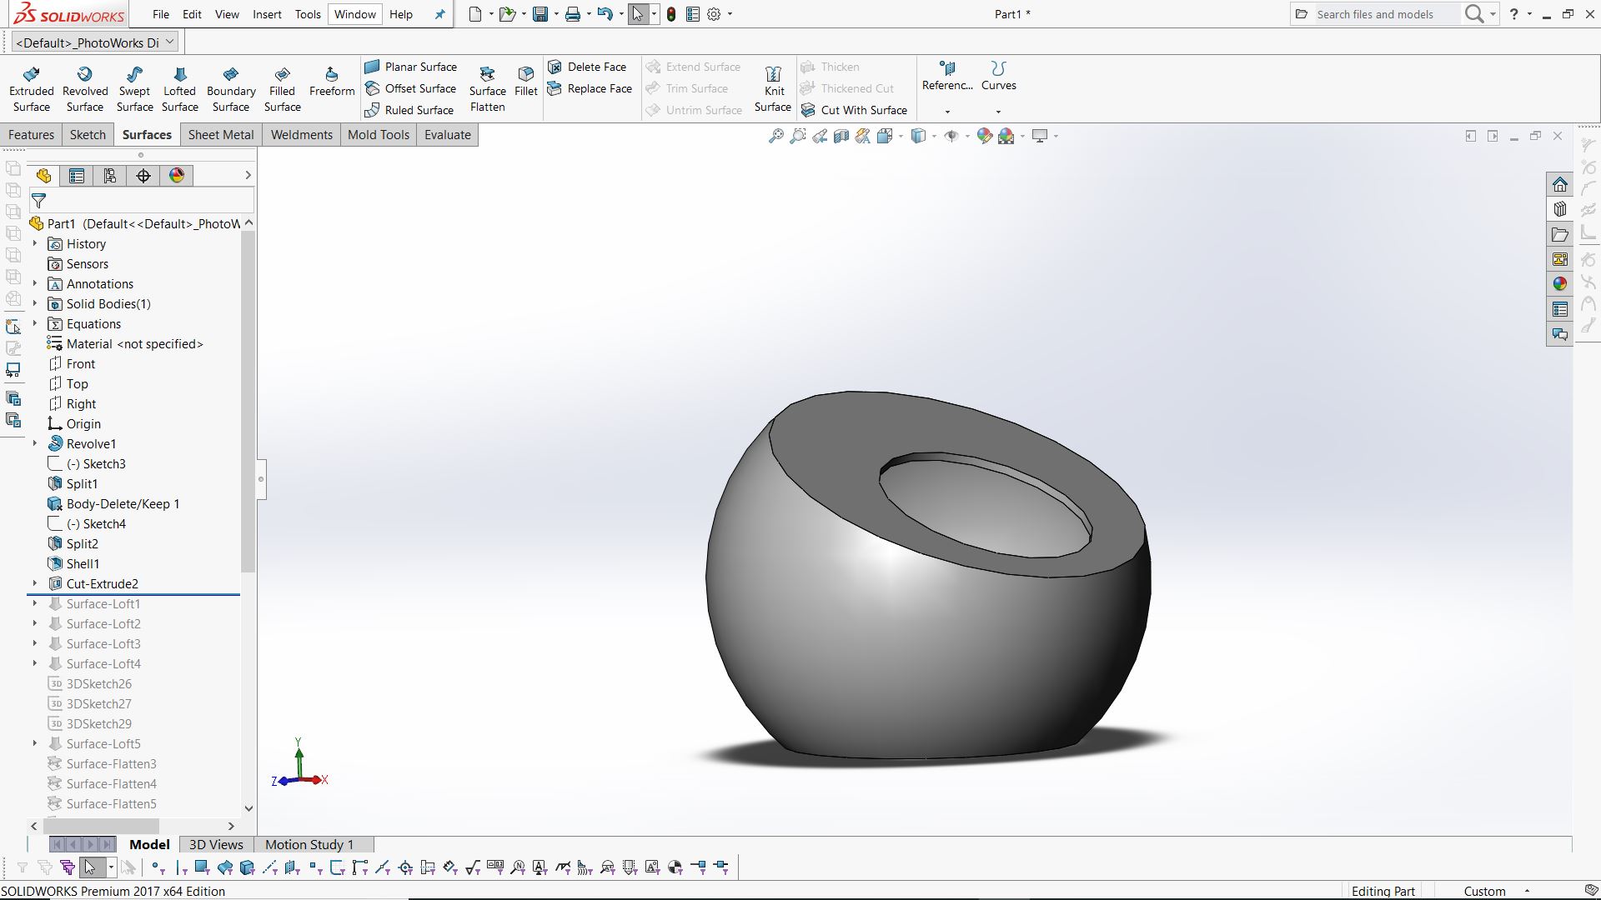Click Cut With Surface command
1601x900 pixels.
point(855,110)
